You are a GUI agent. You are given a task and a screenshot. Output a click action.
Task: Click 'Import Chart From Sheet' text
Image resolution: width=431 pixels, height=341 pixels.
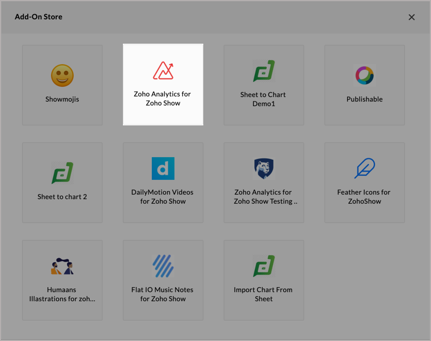pyautogui.click(x=263, y=294)
